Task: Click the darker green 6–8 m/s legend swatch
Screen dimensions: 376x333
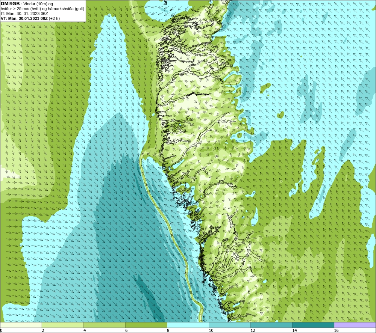Action: coord(146,325)
